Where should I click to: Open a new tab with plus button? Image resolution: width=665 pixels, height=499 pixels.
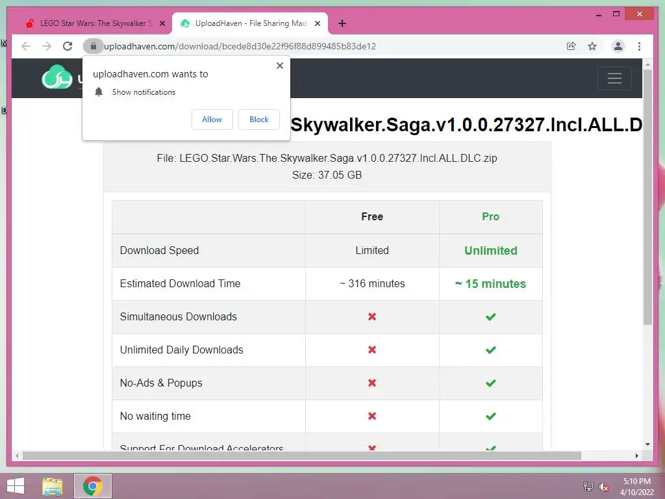coord(342,23)
